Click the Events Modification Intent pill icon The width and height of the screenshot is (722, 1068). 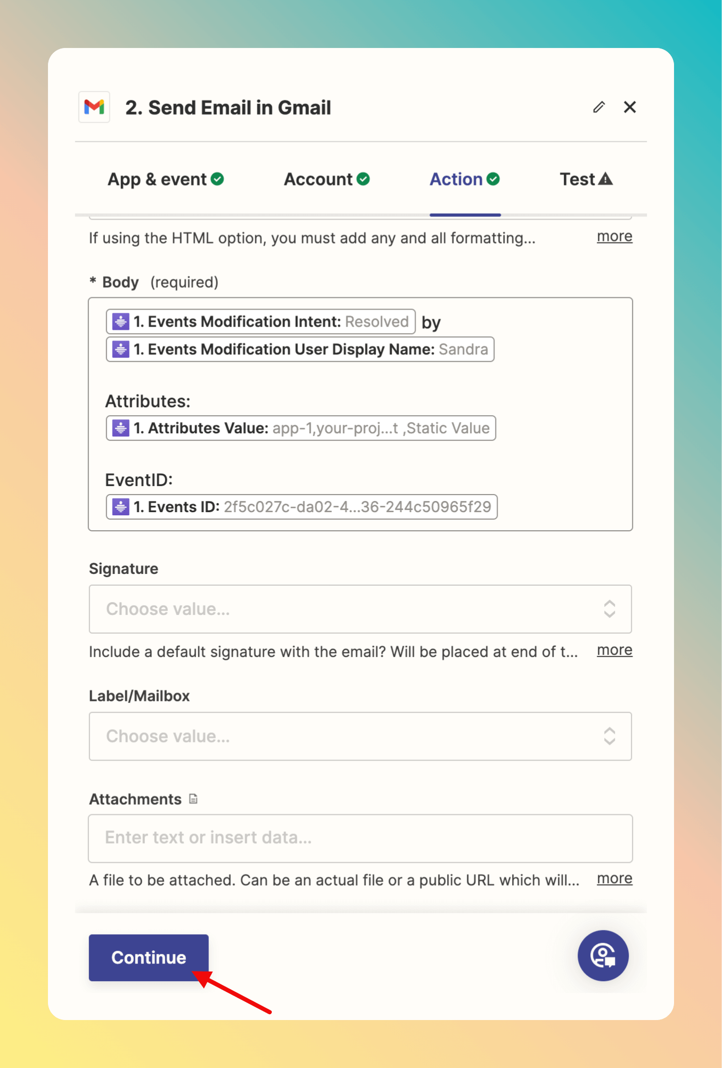(x=121, y=321)
